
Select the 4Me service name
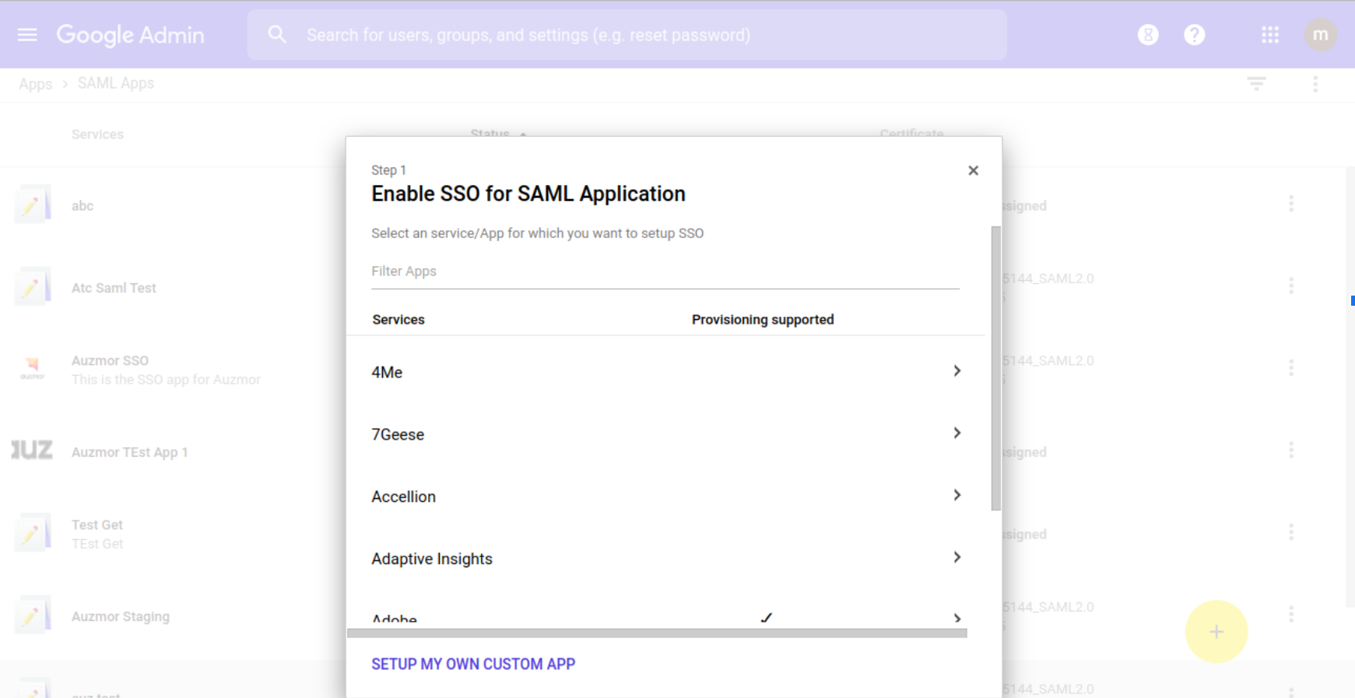pyautogui.click(x=387, y=373)
